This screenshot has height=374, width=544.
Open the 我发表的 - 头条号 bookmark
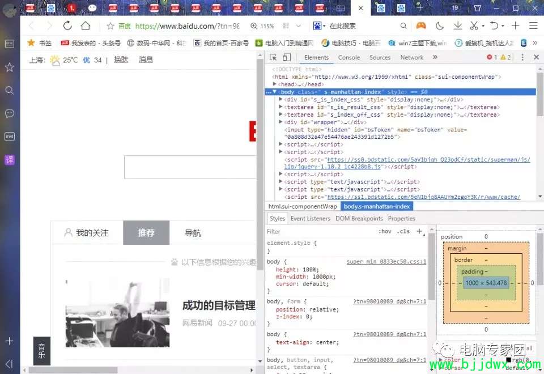pos(91,43)
